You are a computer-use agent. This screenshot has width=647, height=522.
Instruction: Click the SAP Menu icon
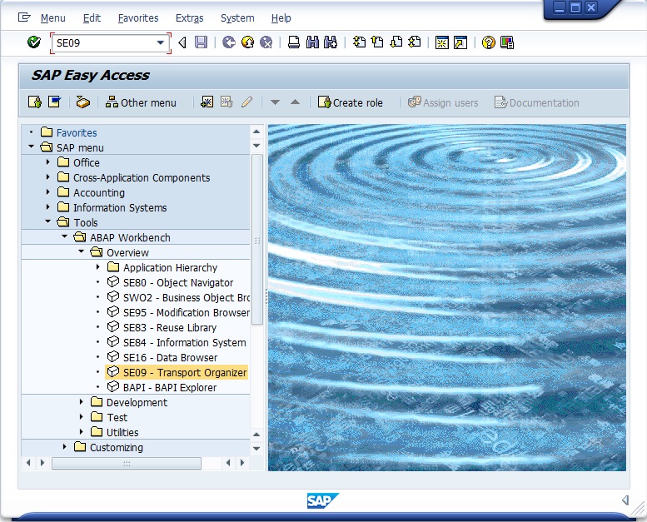coord(54,102)
